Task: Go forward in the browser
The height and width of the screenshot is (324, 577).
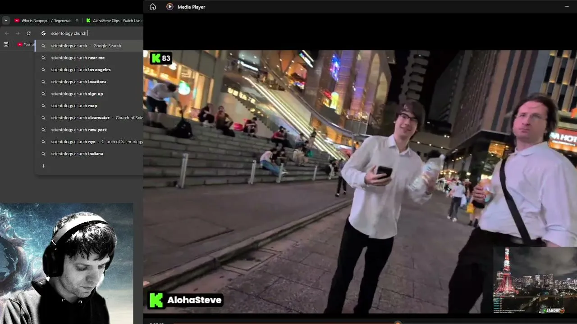Action: [x=18, y=33]
